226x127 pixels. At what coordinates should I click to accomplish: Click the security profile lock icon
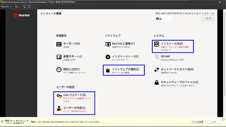(157, 82)
